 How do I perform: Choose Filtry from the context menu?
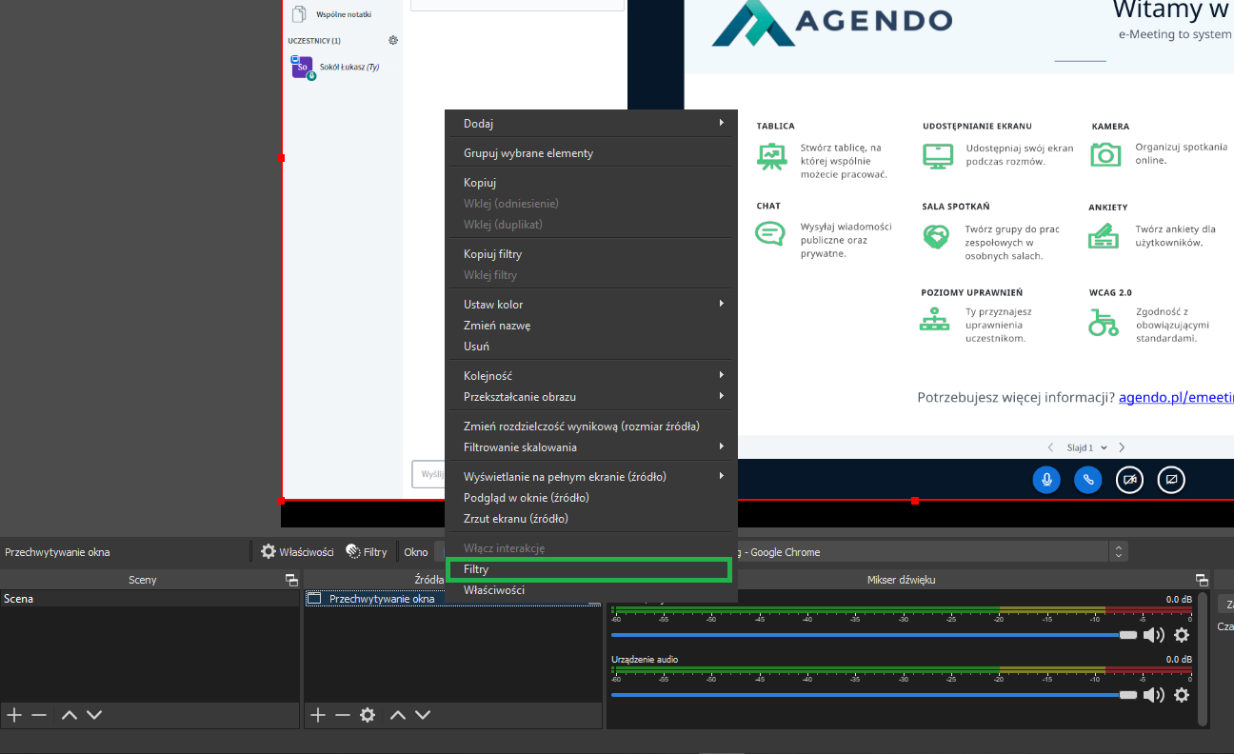(x=588, y=569)
